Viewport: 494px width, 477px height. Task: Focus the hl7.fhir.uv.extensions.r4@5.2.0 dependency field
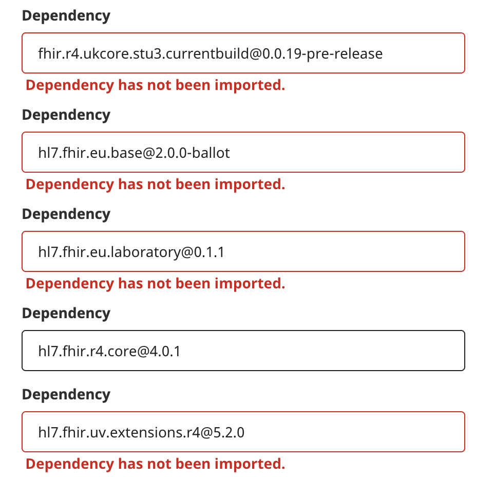[x=243, y=432]
